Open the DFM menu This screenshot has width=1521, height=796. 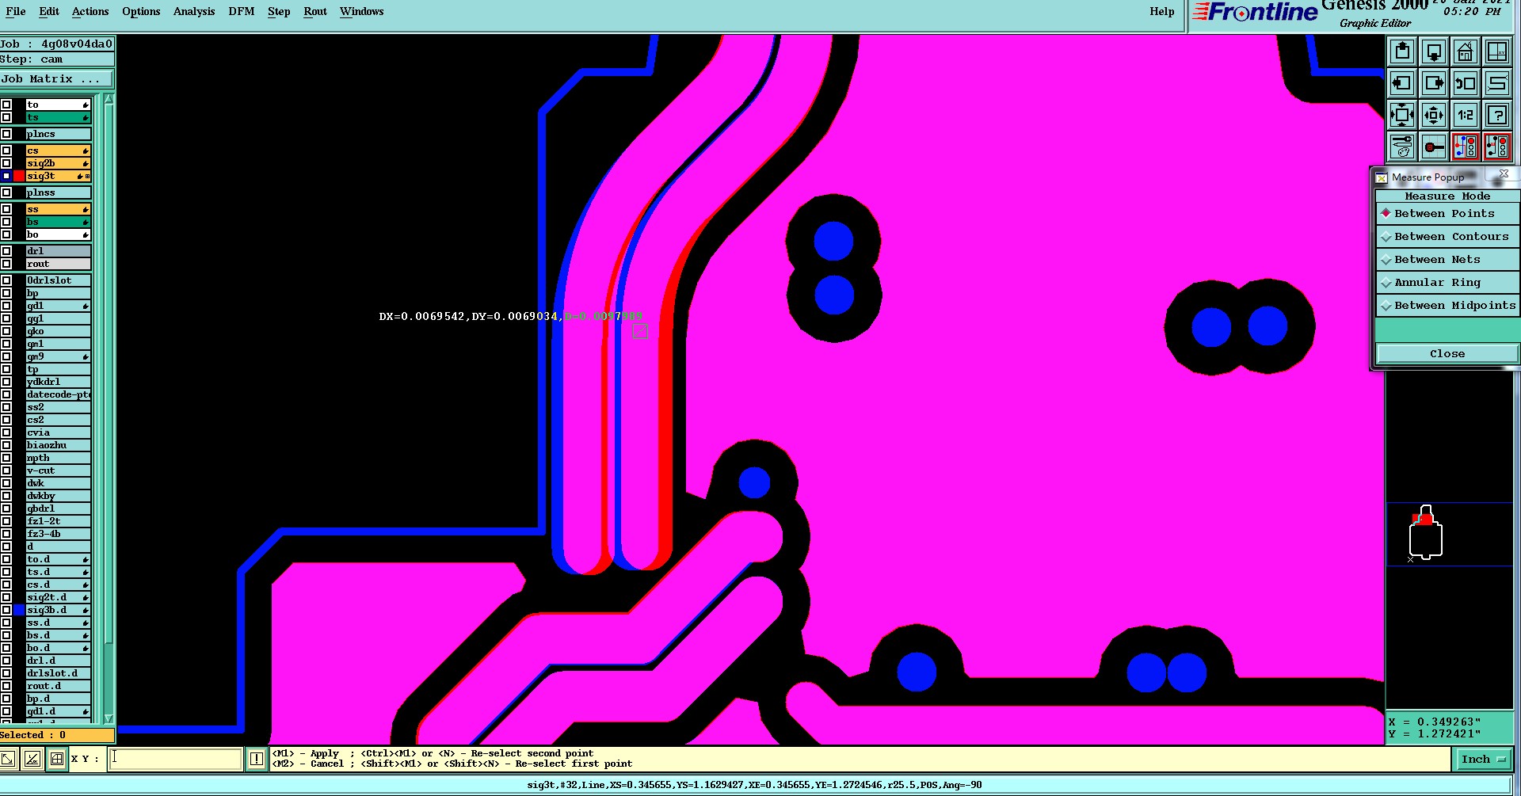point(242,11)
